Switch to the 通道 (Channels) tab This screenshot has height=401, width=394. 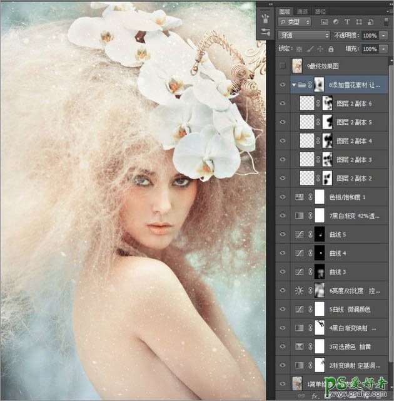pyautogui.click(x=302, y=11)
